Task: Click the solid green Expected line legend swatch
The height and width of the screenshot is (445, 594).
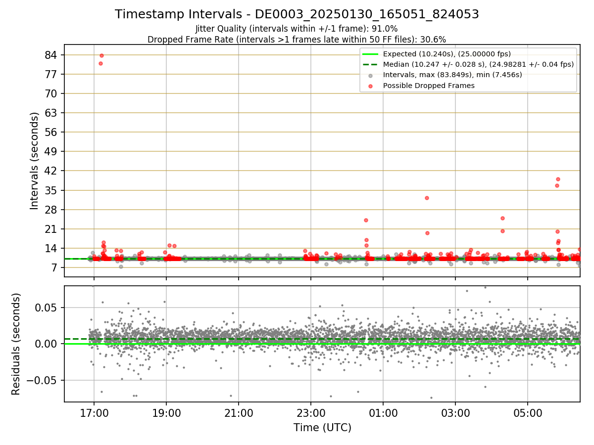Action: (371, 54)
